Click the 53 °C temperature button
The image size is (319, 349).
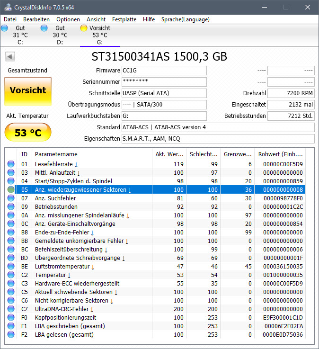click(28, 133)
